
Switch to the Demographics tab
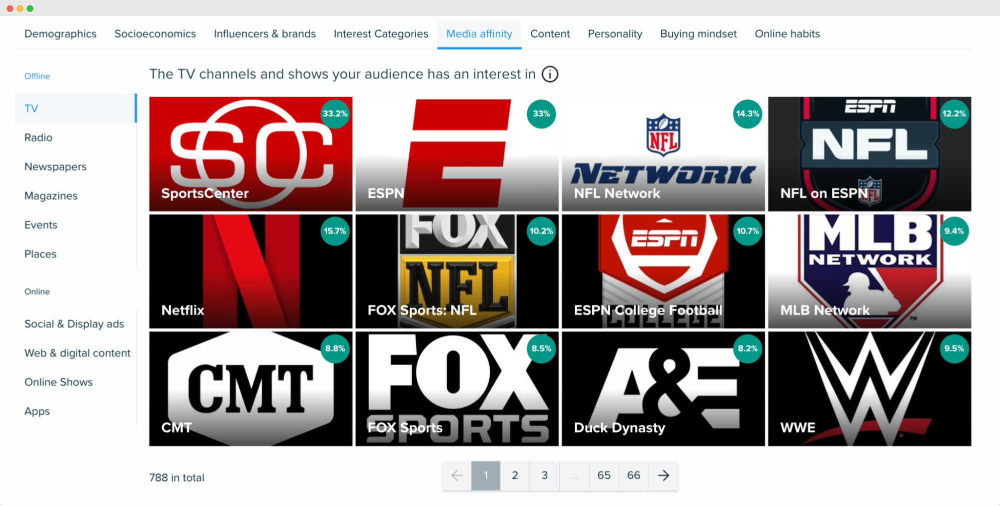click(61, 33)
